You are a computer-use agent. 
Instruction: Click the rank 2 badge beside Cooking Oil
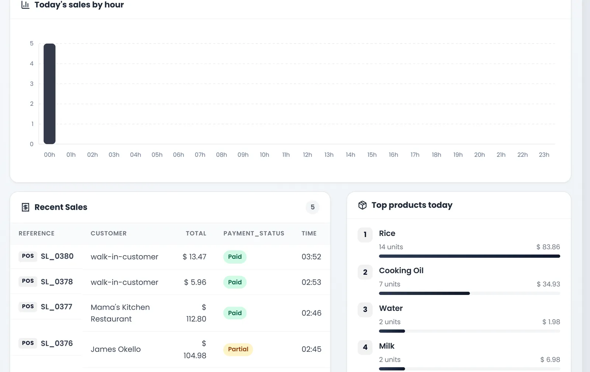pos(365,272)
